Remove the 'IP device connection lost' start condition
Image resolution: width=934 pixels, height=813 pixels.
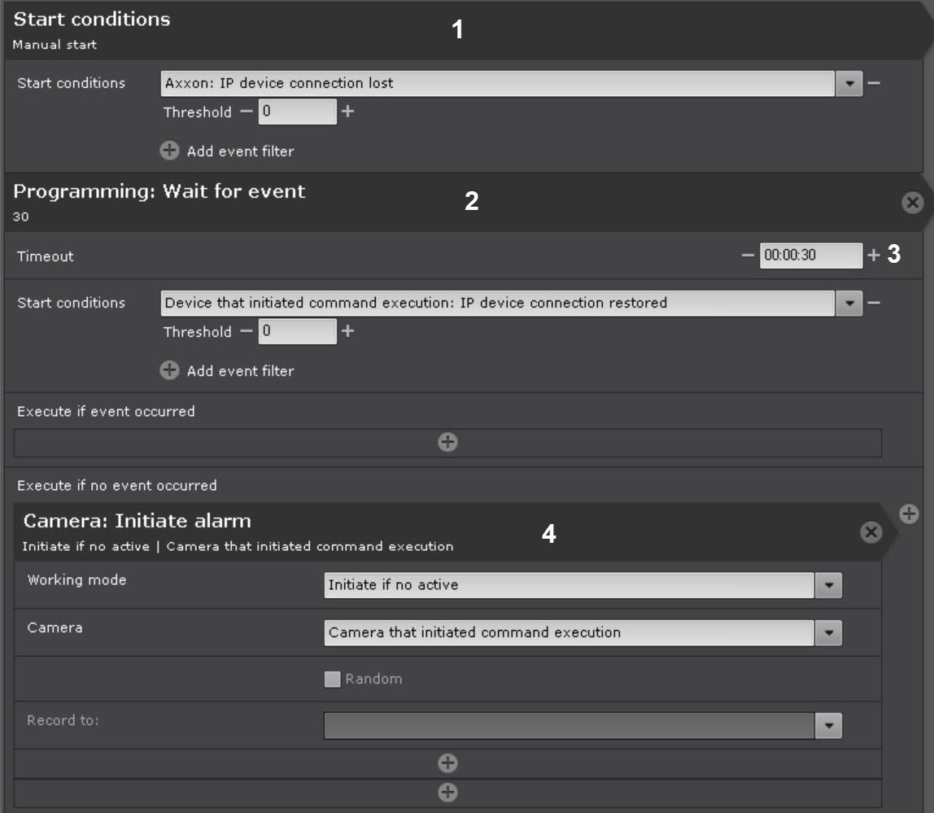point(874,83)
